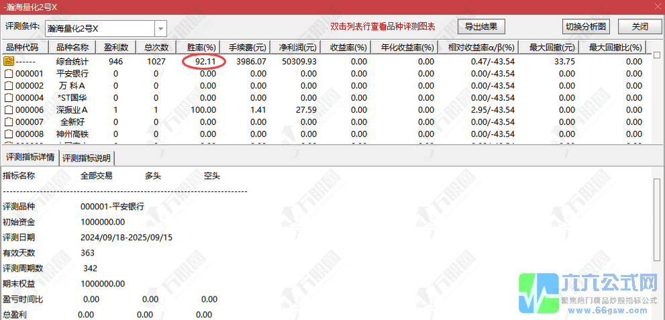The width and height of the screenshot is (665, 320).
Task: Select the 全新好 row
Action: tap(325, 123)
